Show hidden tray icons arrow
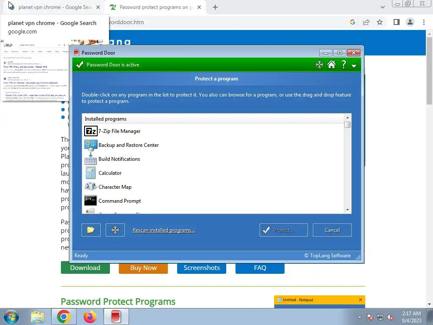The width and height of the screenshot is (433, 325). coord(359,317)
